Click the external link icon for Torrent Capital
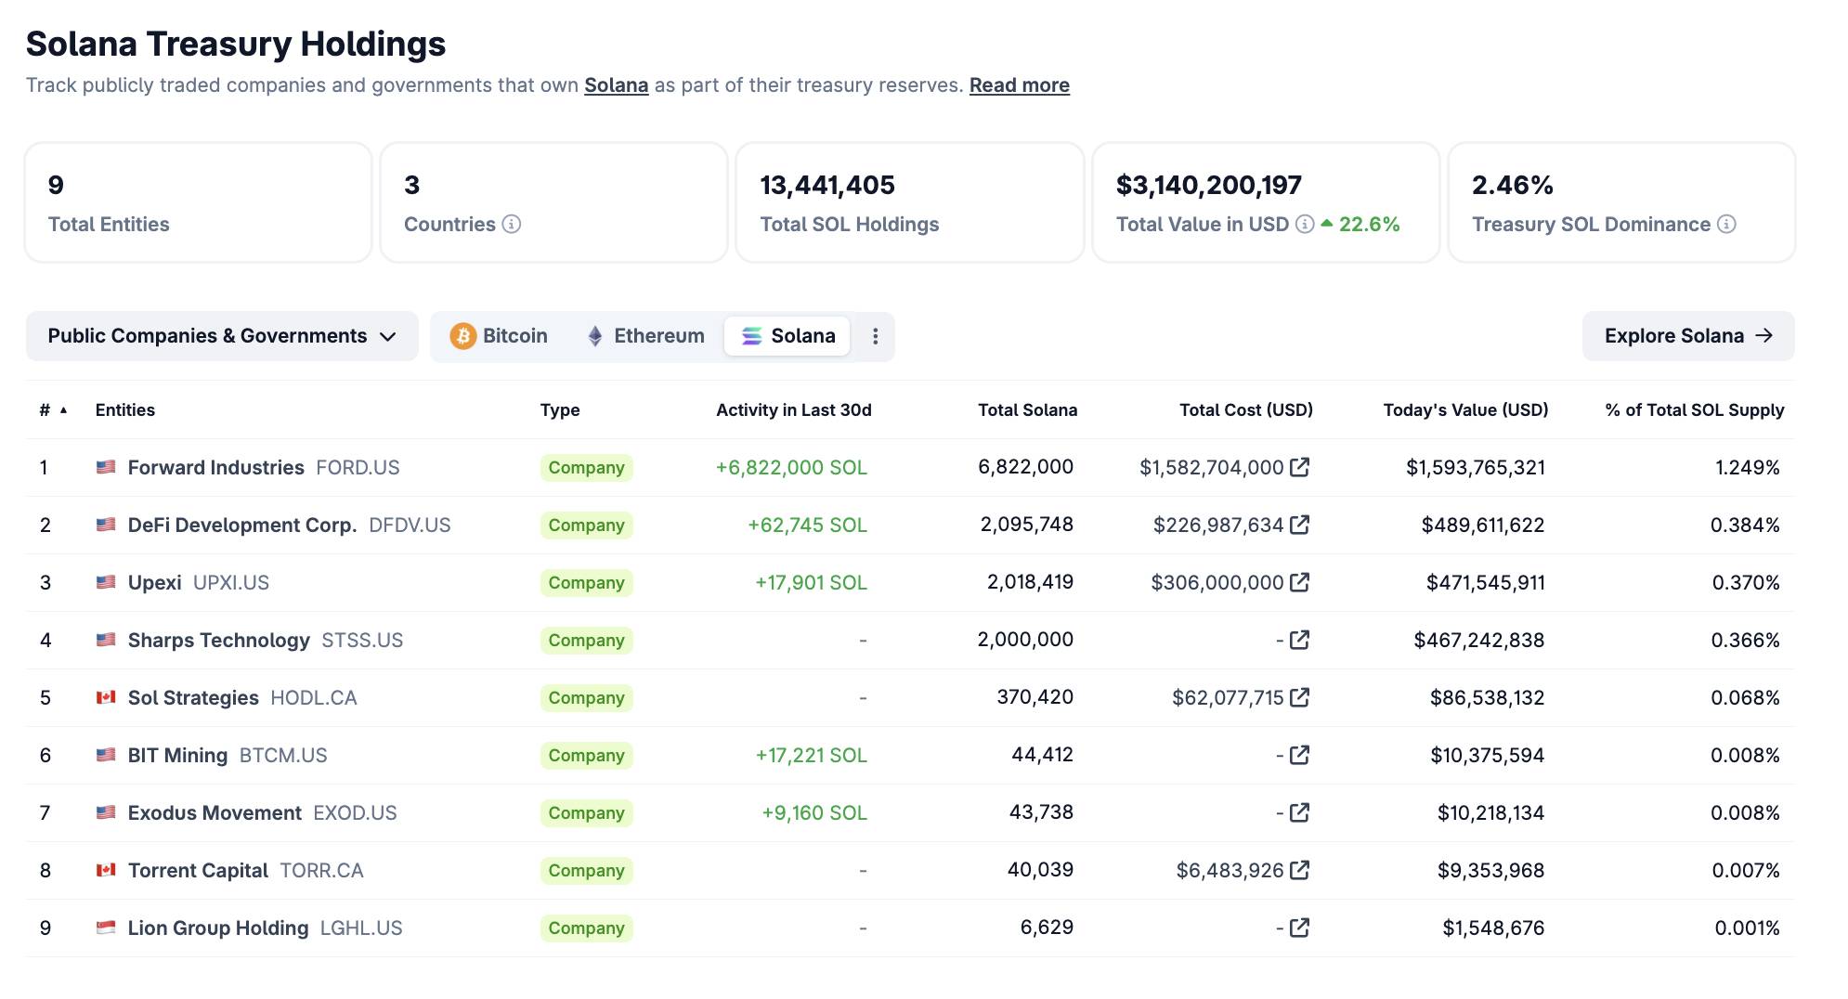Image resolution: width=1848 pixels, height=999 pixels. (x=1300, y=870)
